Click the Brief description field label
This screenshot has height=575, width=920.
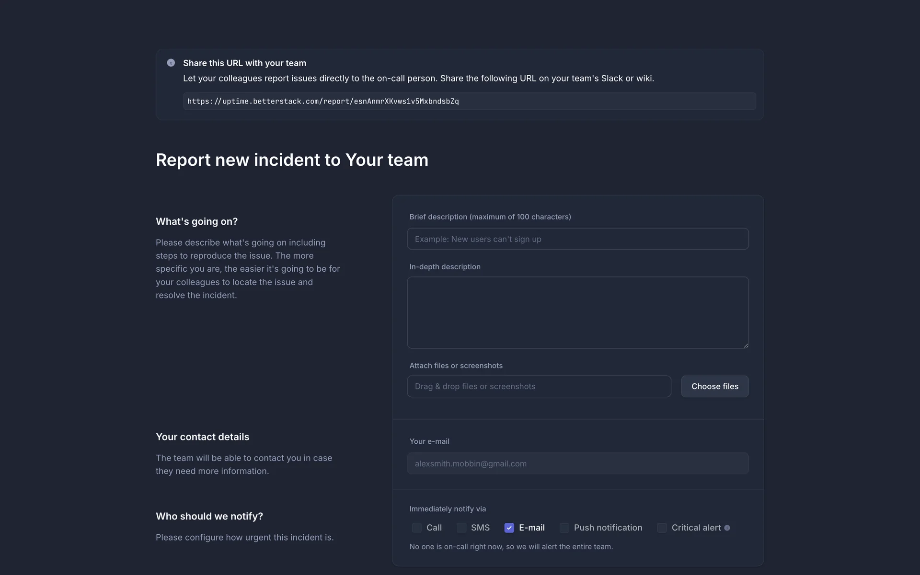click(490, 217)
